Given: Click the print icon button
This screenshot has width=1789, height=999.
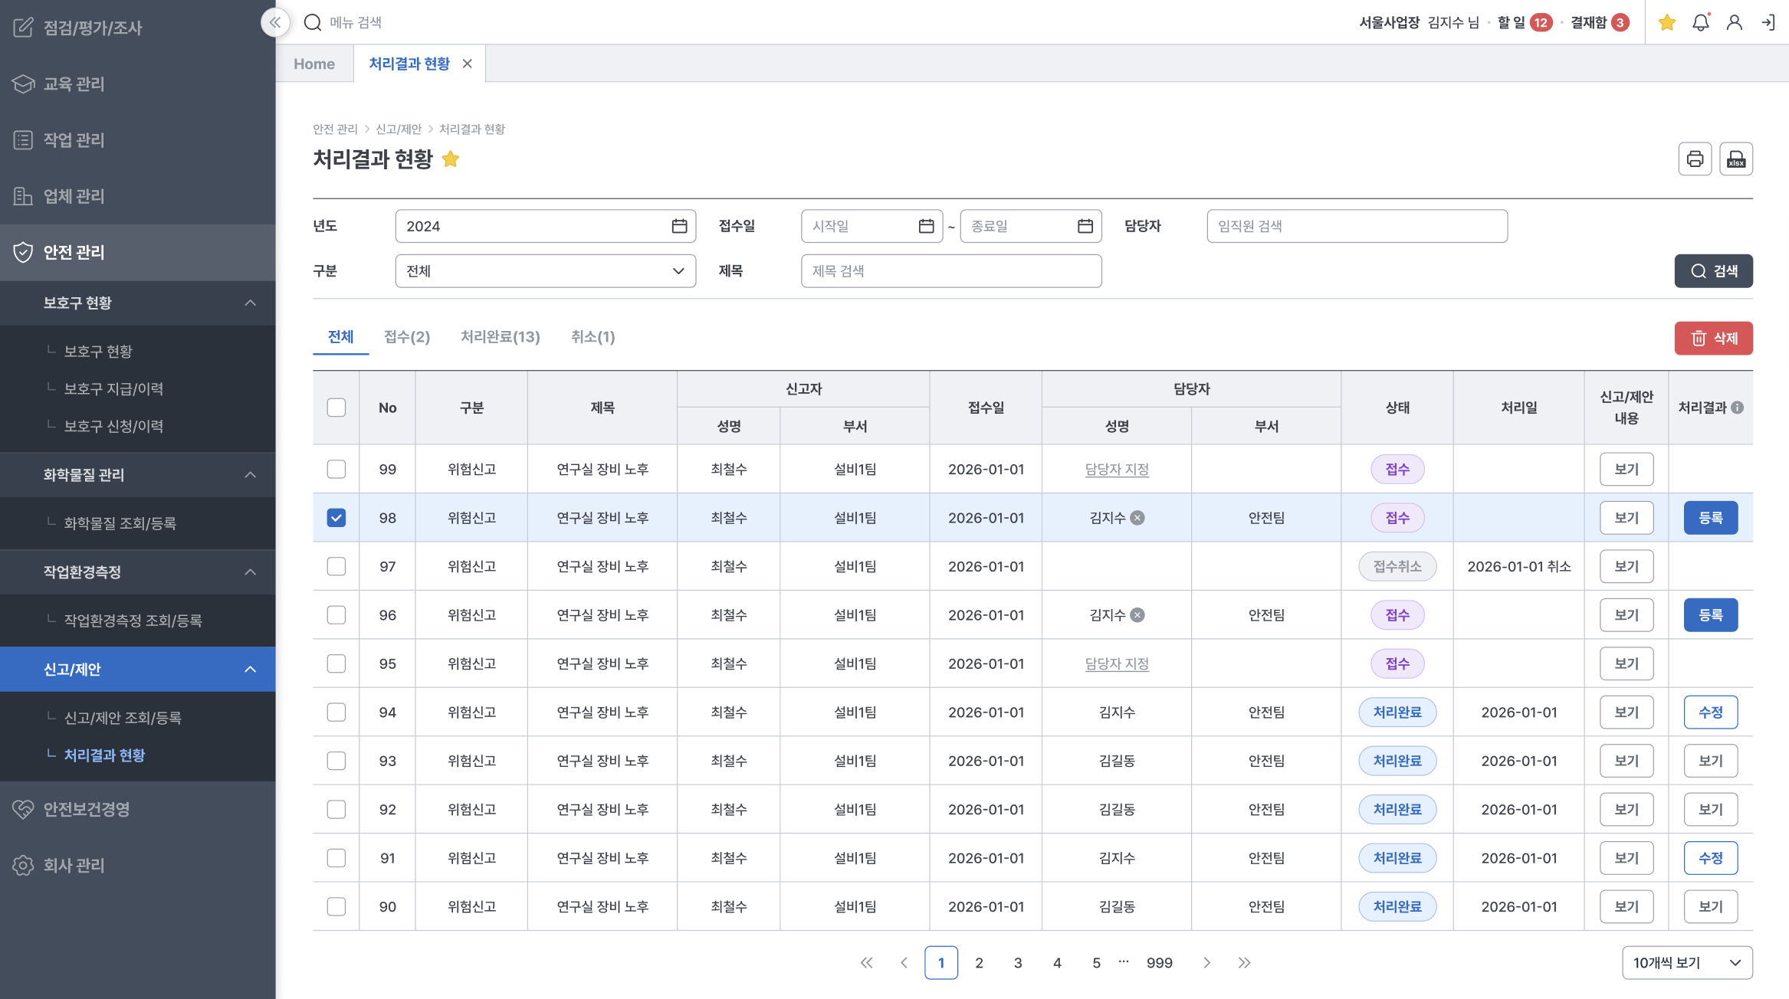Looking at the screenshot, I should (x=1695, y=159).
